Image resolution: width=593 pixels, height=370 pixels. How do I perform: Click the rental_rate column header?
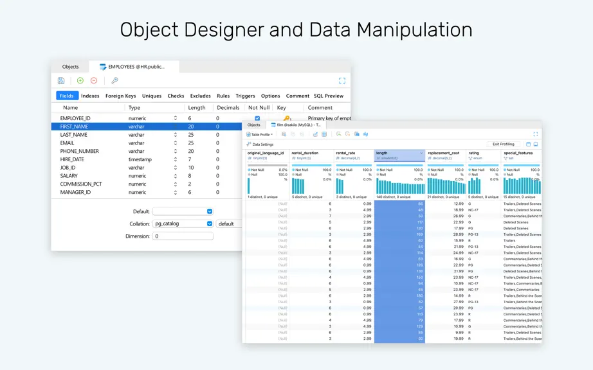point(354,155)
